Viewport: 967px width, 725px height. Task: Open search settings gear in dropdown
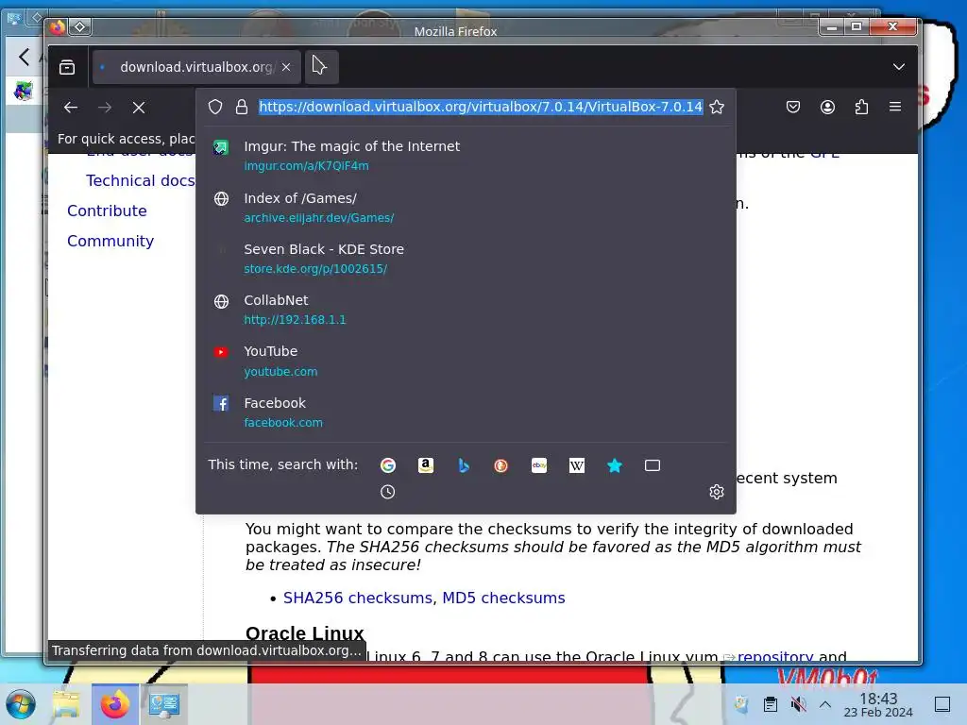click(x=716, y=492)
